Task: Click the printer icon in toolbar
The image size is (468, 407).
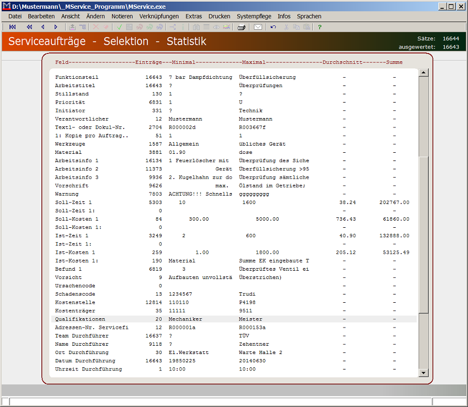Action: (241, 26)
